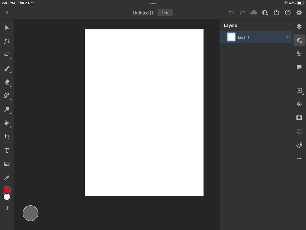Open the red foreground color swatch
The height and width of the screenshot is (230, 306).
point(7,190)
